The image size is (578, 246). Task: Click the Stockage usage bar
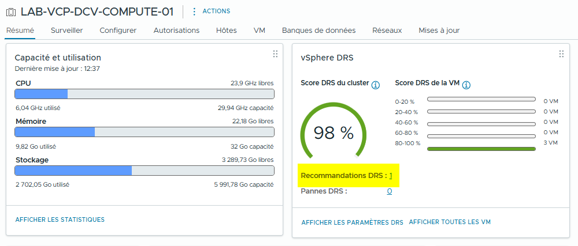(144, 171)
